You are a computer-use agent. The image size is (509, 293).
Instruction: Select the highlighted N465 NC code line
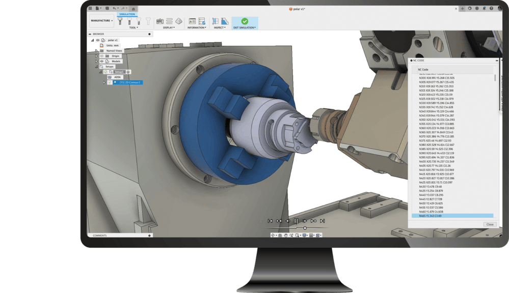pyautogui.click(x=452, y=216)
